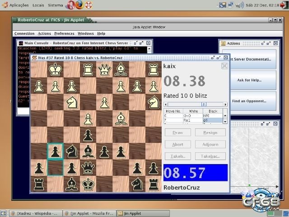Open the Connection menu
Image resolution: width=289 pixels, height=217 pixels.
click(24, 33)
